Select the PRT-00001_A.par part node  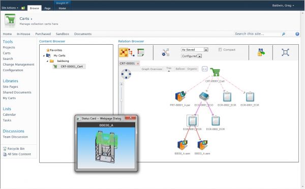pos(180,96)
